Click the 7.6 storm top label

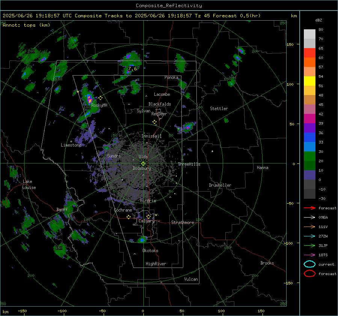132,69
